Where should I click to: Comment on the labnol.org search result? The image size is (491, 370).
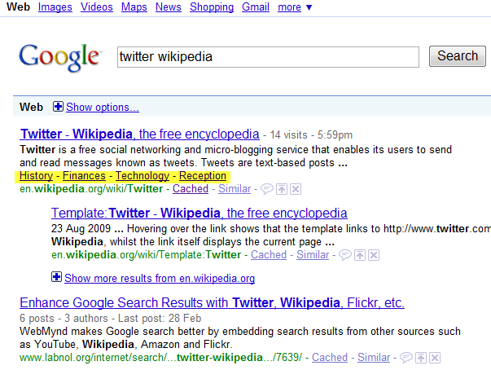pos(405,357)
